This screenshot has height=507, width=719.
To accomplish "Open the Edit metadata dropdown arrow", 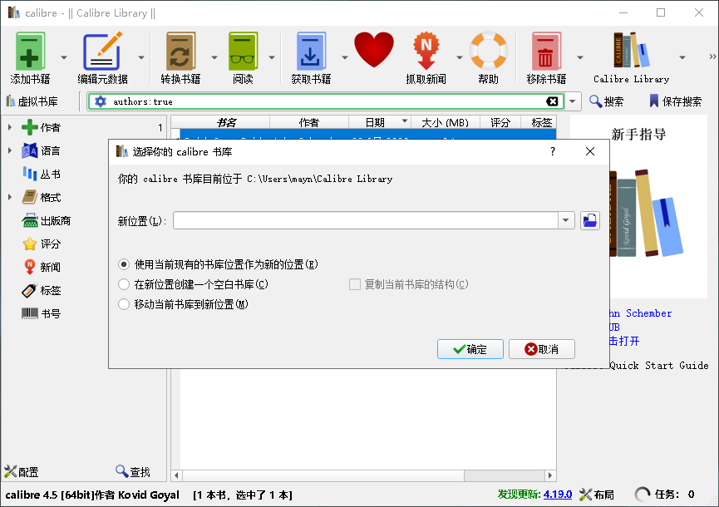I will [141, 57].
